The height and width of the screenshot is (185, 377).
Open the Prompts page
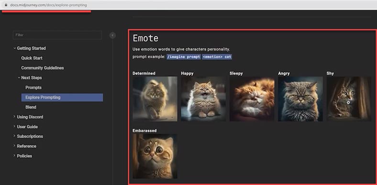click(x=33, y=87)
